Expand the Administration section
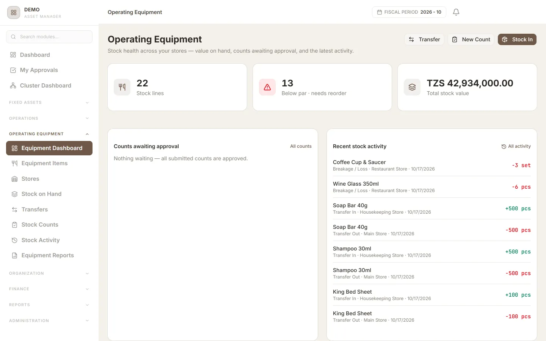This screenshot has height=341, width=546. (x=49, y=321)
